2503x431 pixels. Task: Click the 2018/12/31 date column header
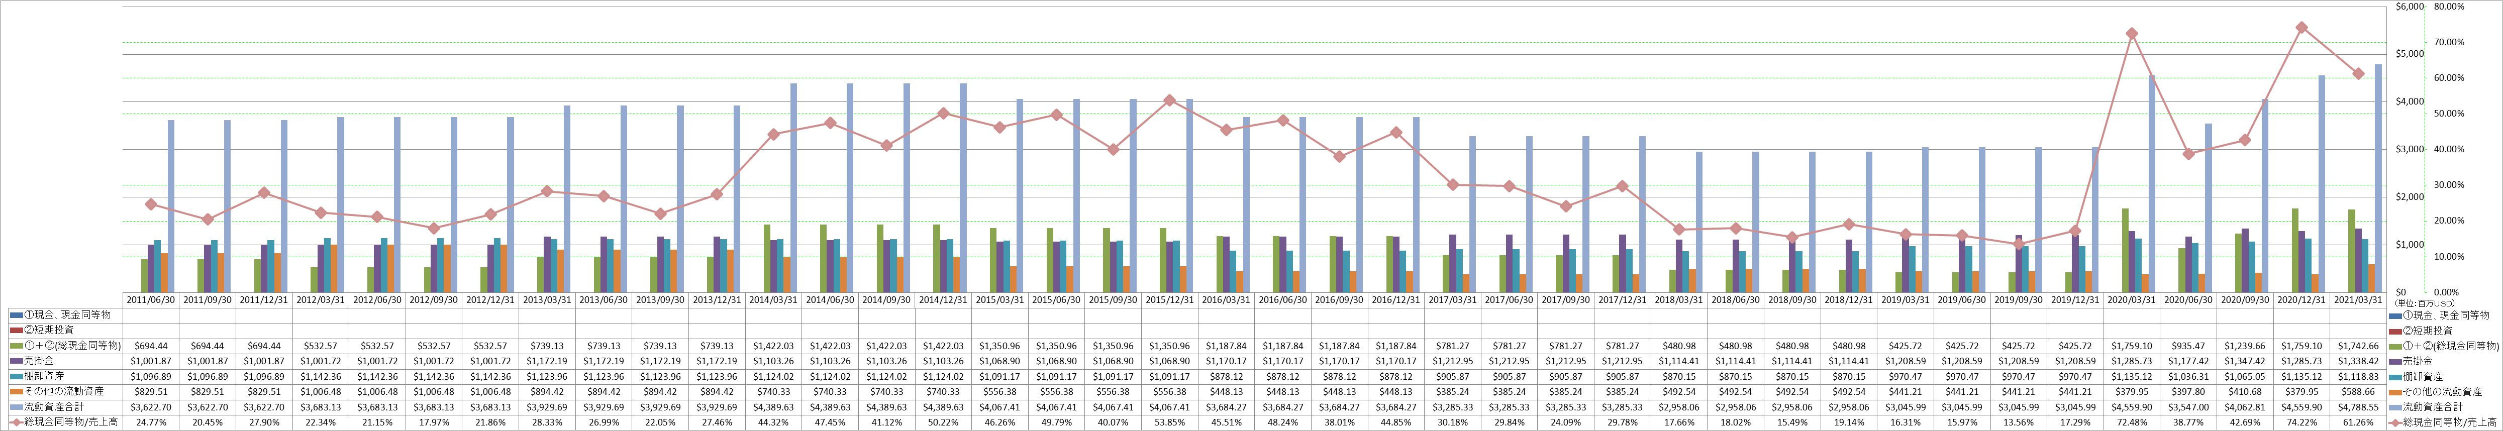tap(1848, 300)
